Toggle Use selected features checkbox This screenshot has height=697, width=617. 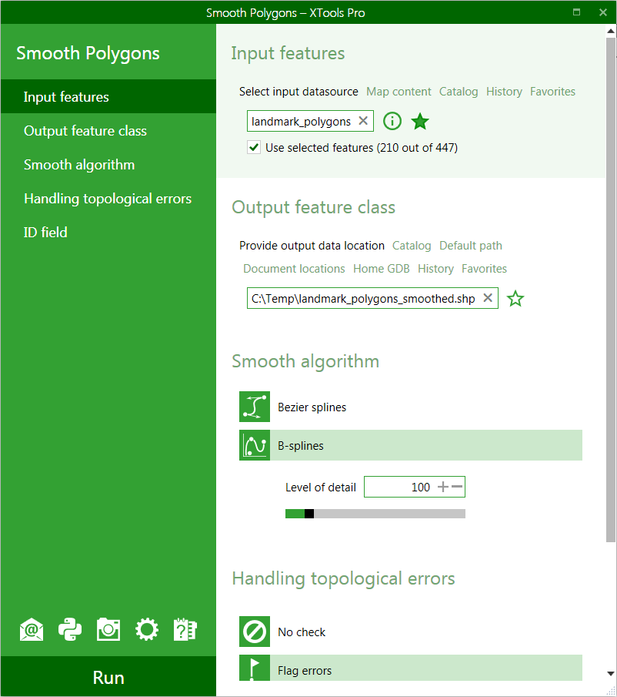[x=254, y=147]
